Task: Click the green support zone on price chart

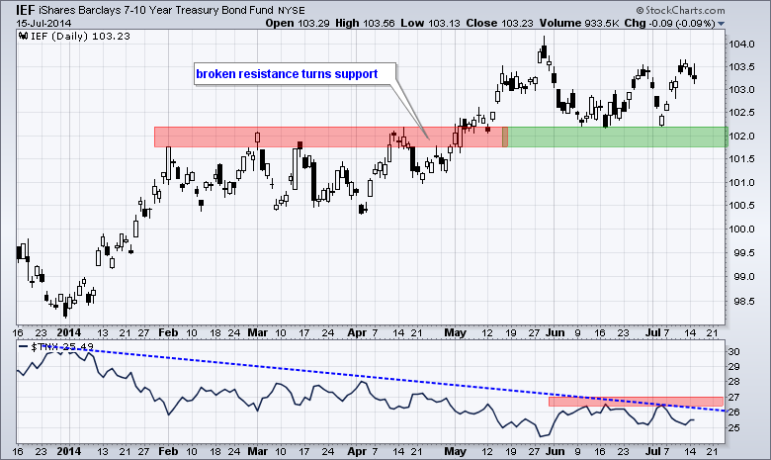Action: coord(617,137)
